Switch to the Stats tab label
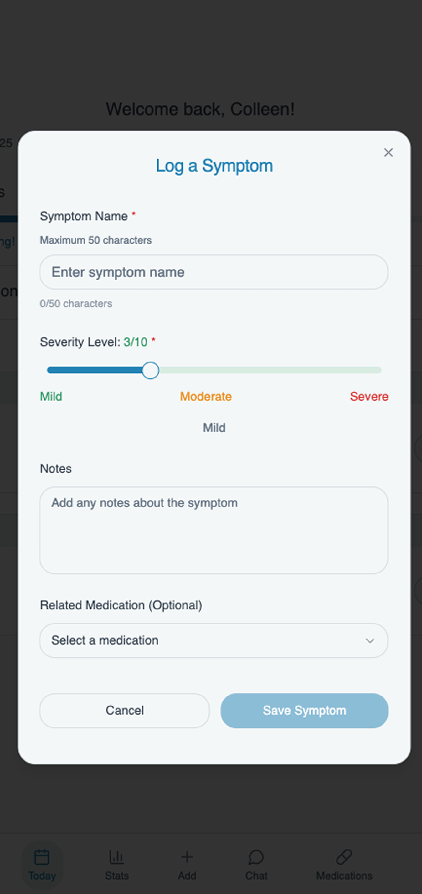422x894 pixels. click(116, 876)
